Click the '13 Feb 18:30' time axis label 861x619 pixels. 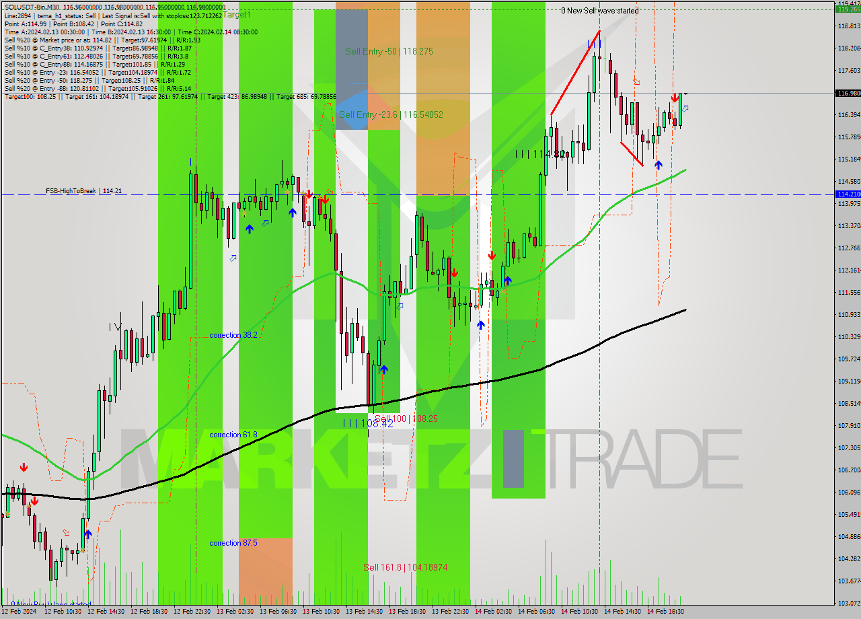407,612
